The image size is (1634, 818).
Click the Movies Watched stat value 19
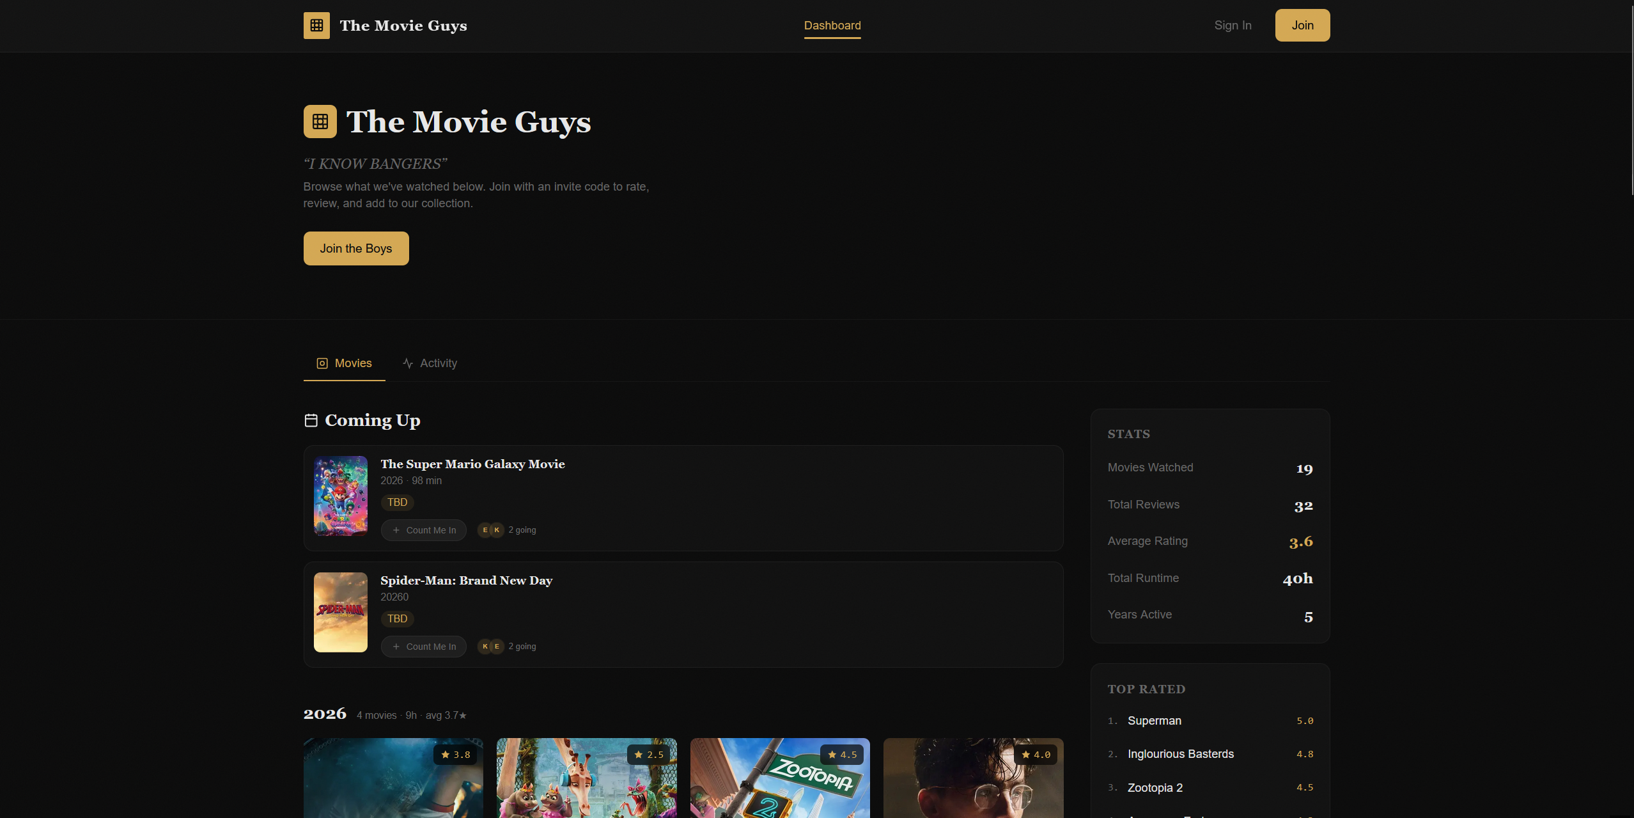coord(1304,469)
